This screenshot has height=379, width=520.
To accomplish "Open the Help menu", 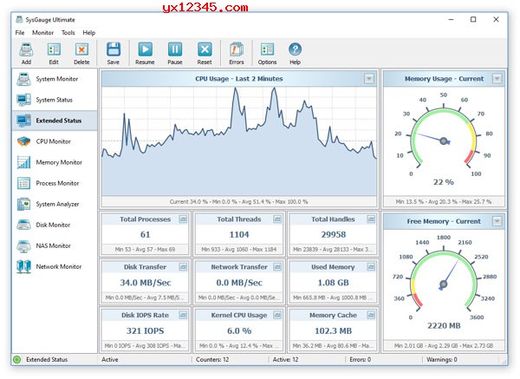I will tap(89, 33).
